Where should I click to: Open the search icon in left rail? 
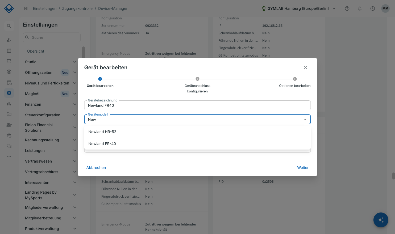pos(9,26)
